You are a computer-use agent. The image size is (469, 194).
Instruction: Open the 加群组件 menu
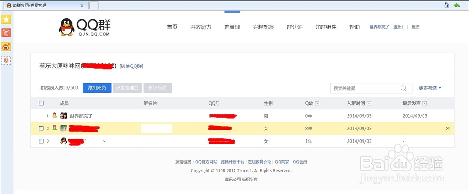(x=326, y=27)
